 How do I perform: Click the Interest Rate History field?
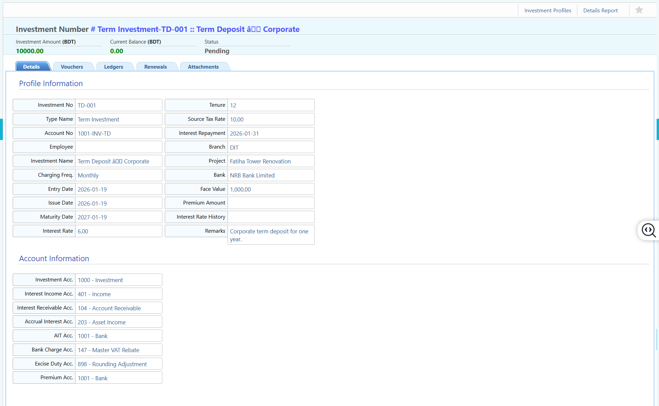click(x=270, y=217)
